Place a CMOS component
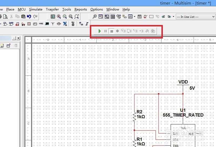The width and height of the screenshot is (216, 147). 11,24
